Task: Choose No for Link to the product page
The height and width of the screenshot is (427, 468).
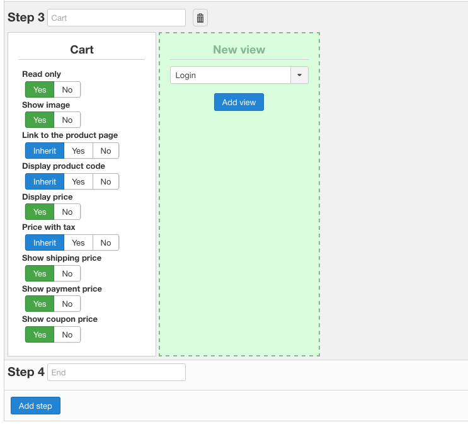Action: pos(106,151)
